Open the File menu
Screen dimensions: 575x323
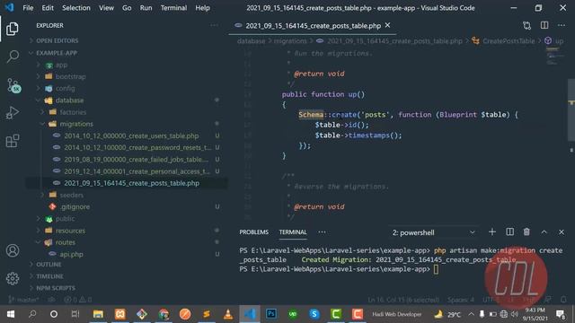pyautogui.click(x=28, y=8)
